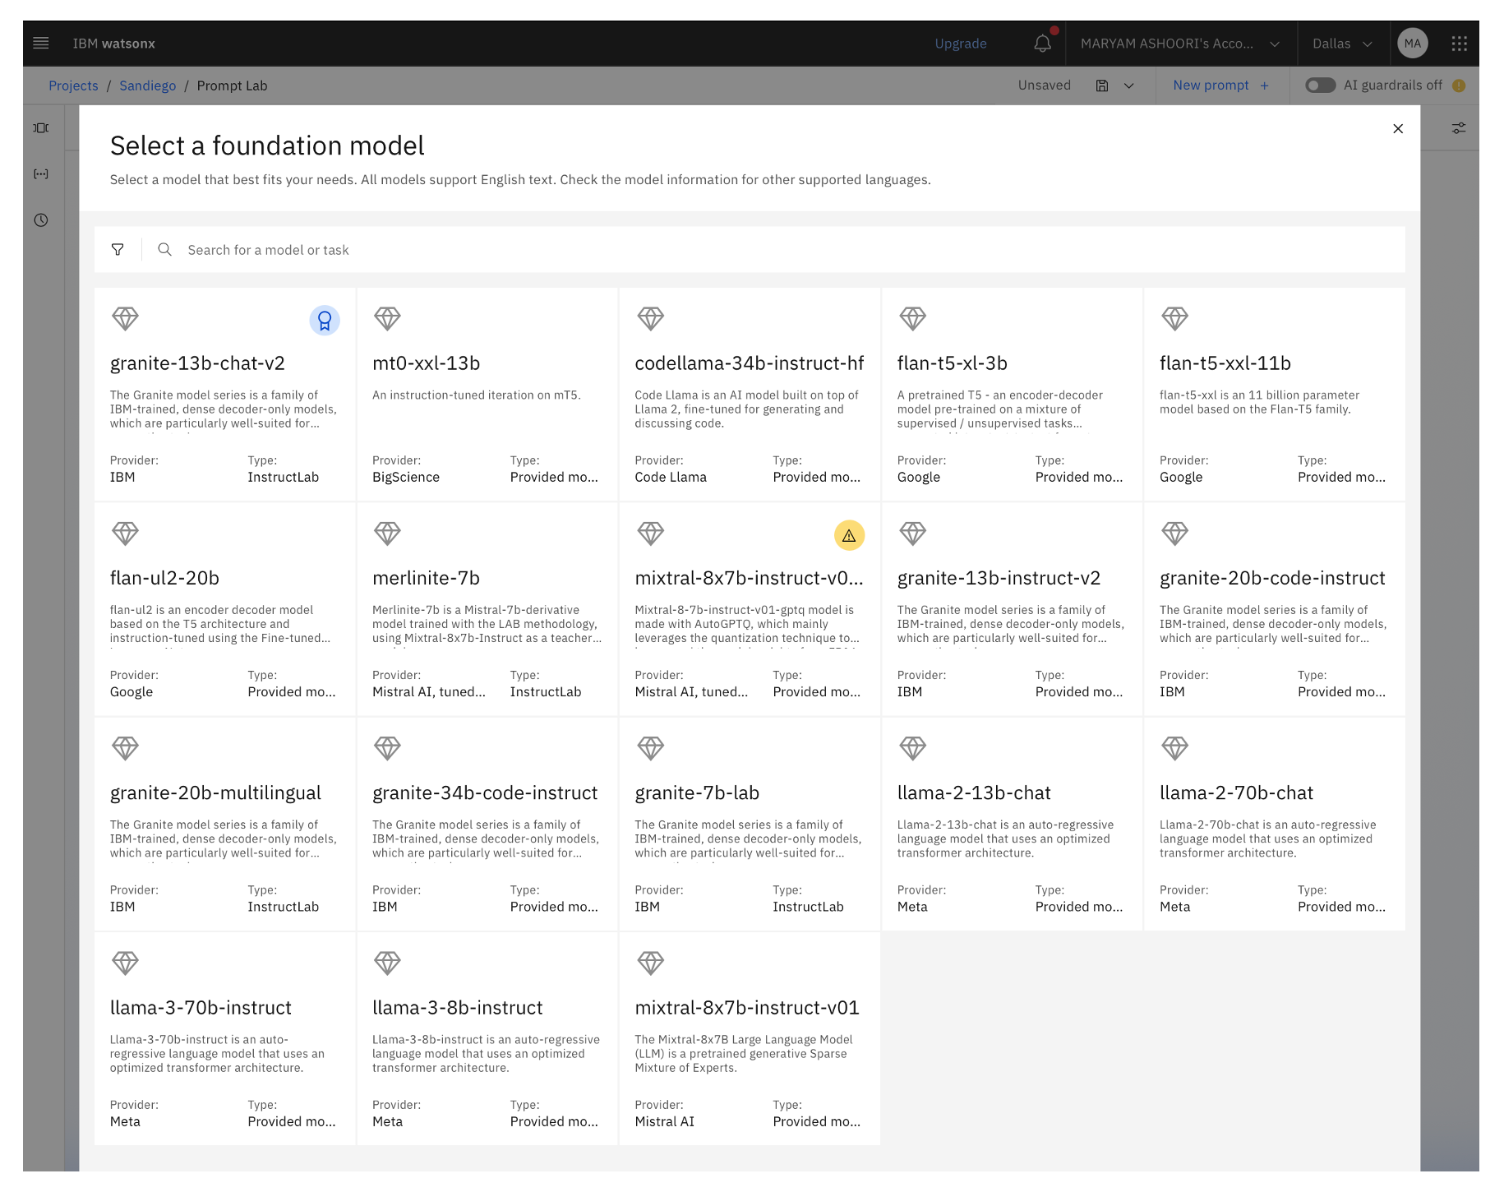
Task: Open the notifications bell
Action: (x=1042, y=43)
